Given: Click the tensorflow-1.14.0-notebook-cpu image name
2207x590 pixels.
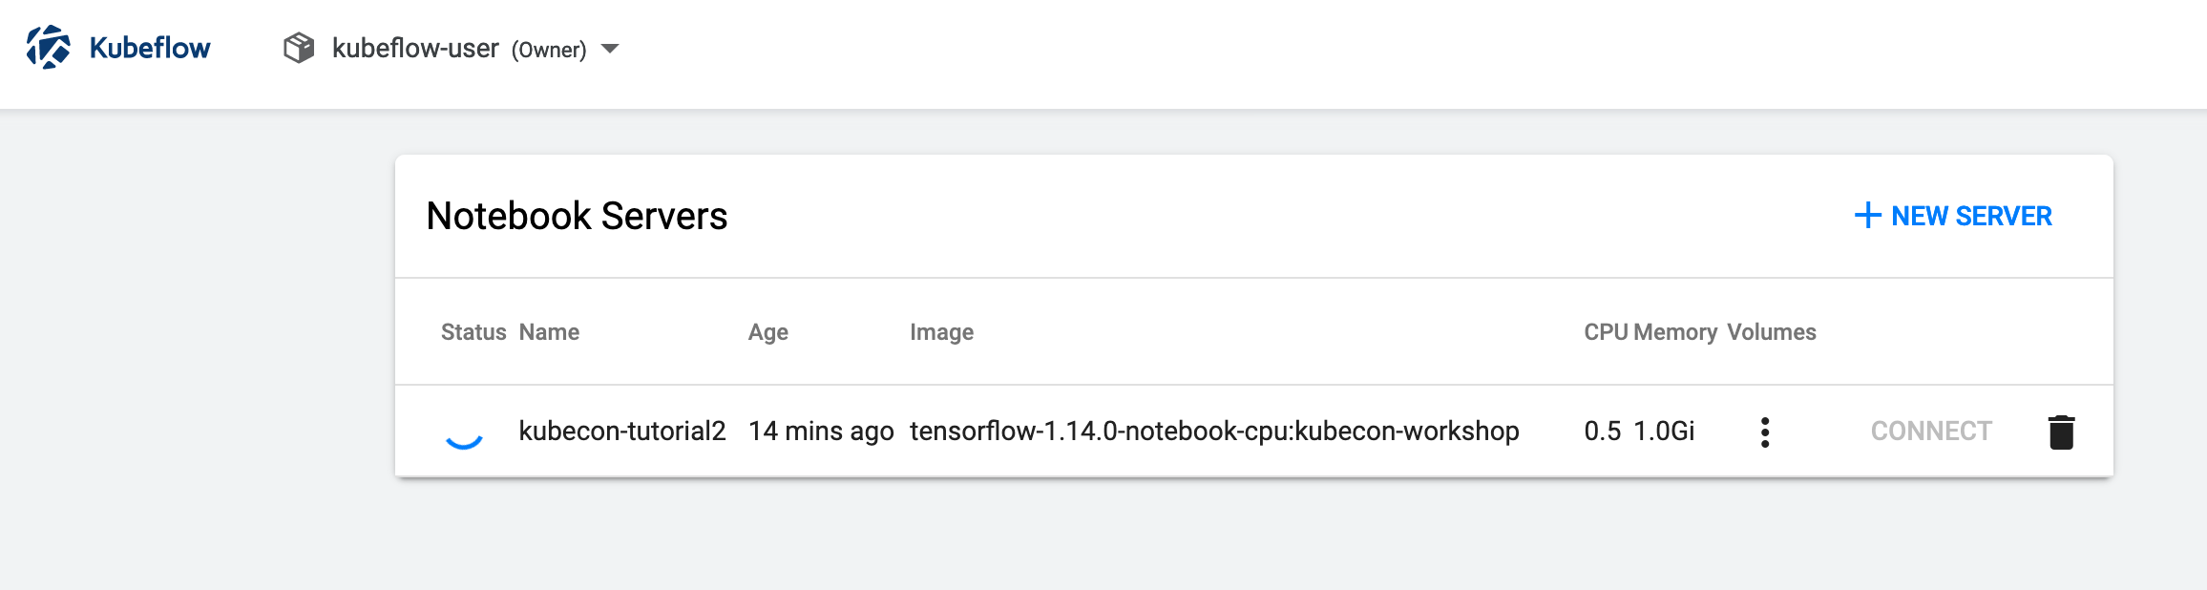Looking at the screenshot, I should [x=1214, y=431].
